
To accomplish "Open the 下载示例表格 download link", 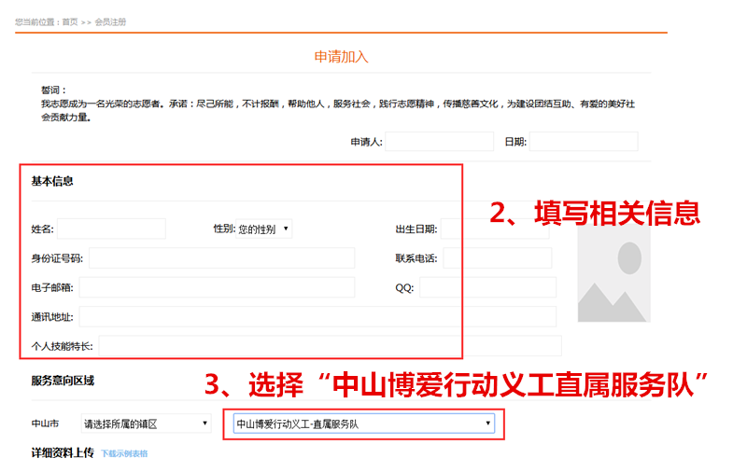I will point(124,454).
